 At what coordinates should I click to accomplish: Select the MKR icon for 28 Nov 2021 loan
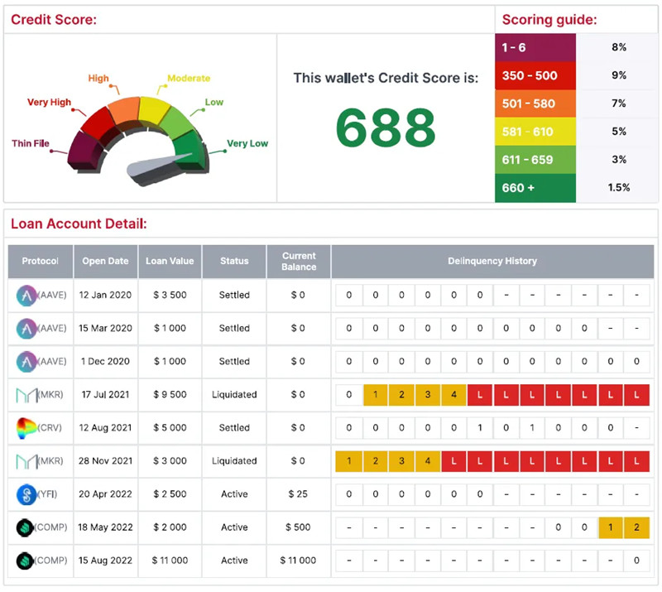(26, 461)
